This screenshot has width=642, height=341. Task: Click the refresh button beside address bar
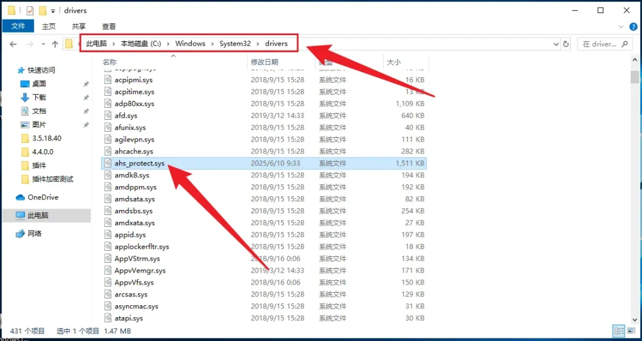pos(566,44)
